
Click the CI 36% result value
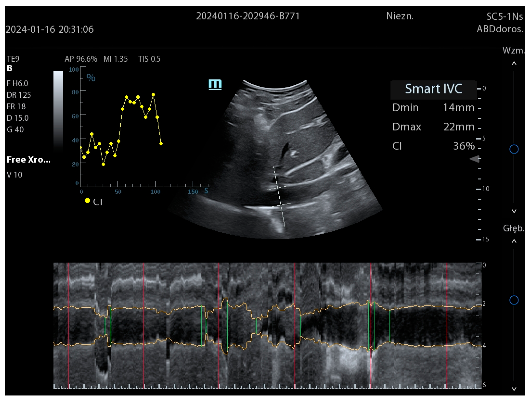click(x=464, y=146)
